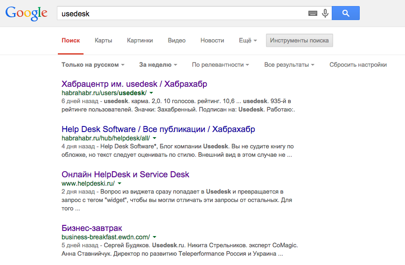
Task: Click in the usedesk search field
Action: pos(182,14)
